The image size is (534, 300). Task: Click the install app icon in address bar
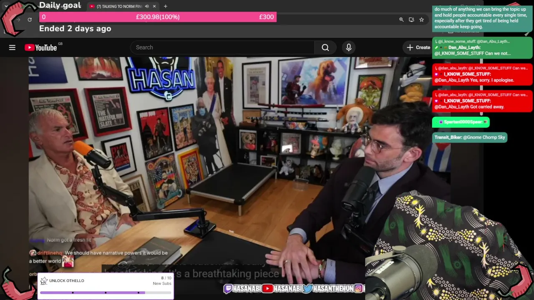click(411, 20)
